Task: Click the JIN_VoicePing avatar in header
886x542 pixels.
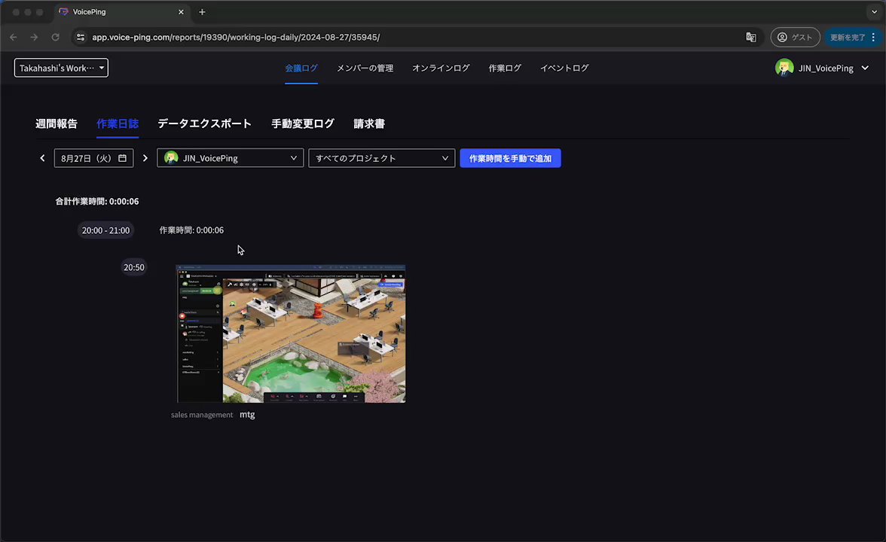Action: 784,68
